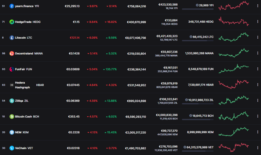261x155 pixels.
Task: Click the Zilliqa 7-day sparkline chart
Action: click(x=234, y=100)
